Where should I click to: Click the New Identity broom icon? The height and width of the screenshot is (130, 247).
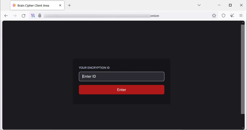tap(232, 16)
